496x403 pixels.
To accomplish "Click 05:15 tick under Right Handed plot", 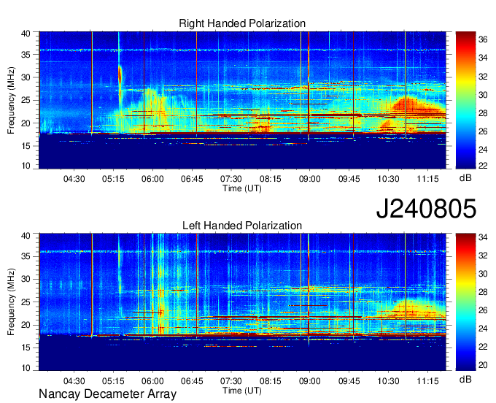I will click(113, 179).
